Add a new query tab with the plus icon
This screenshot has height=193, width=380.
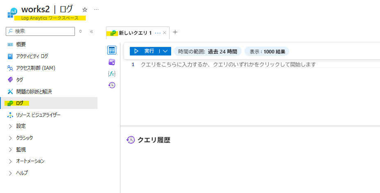175,32
